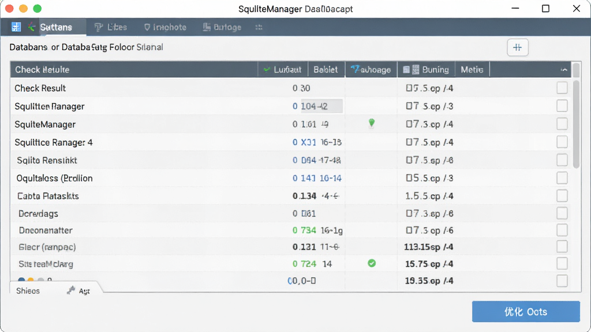Click the filter icon in Fauhoage header
The height and width of the screenshot is (332, 591).
tap(355, 69)
